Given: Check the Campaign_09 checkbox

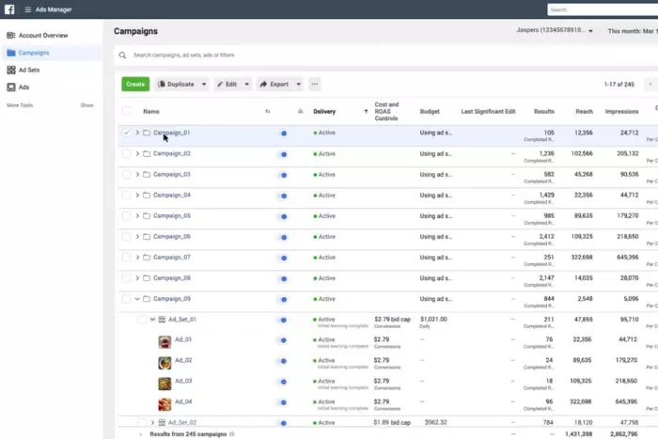Looking at the screenshot, I should coord(126,299).
